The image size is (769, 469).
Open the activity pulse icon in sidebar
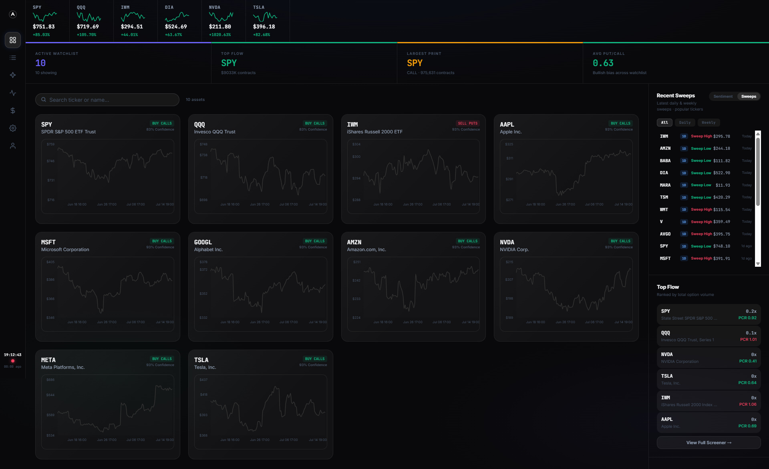coord(13,93)
